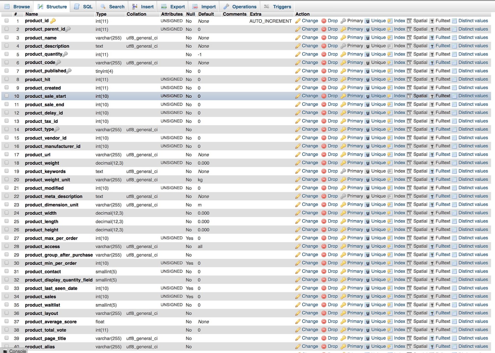Click the Type column header
The width and height of the screenshot is (495, 353).
click(x=101, y=14)
